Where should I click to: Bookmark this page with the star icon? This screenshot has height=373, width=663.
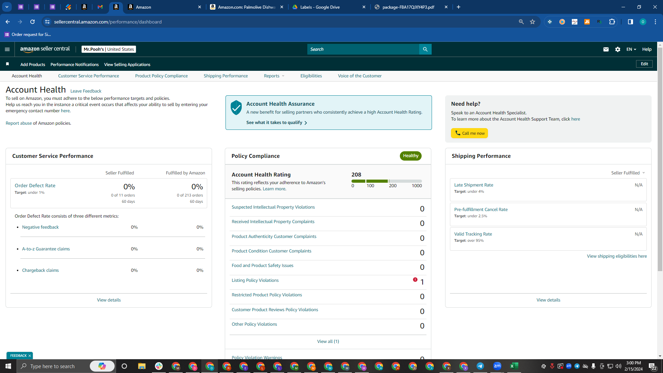(x=532, y=22)
